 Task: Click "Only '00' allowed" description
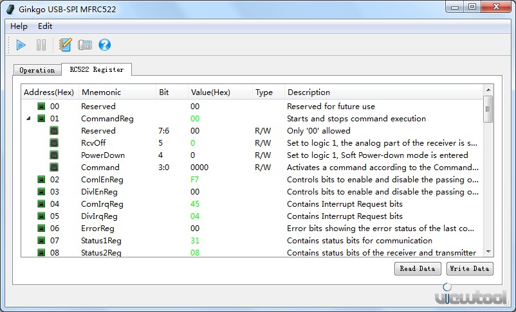(x=318, y=131)
